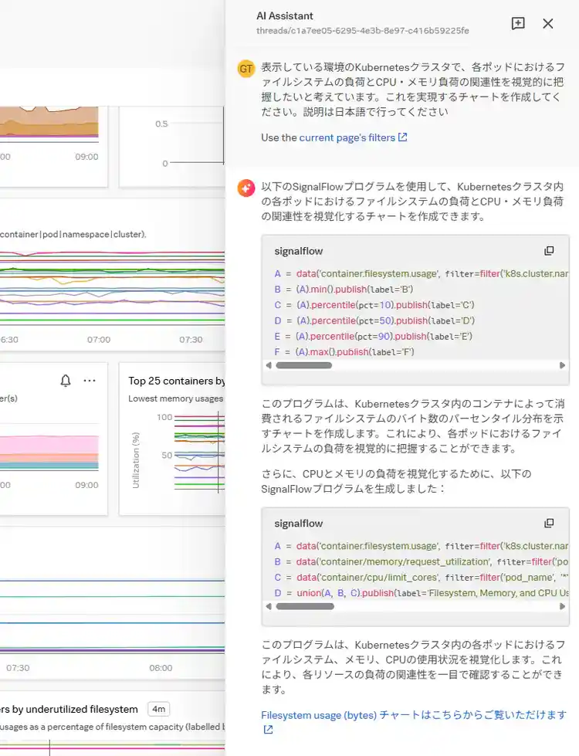Click right scroll arrow of second code block
This screenshot has width=579, height=756.
[562, 606]
